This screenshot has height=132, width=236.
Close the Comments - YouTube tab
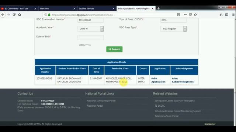pyautogui.click(x=35, y=9)
